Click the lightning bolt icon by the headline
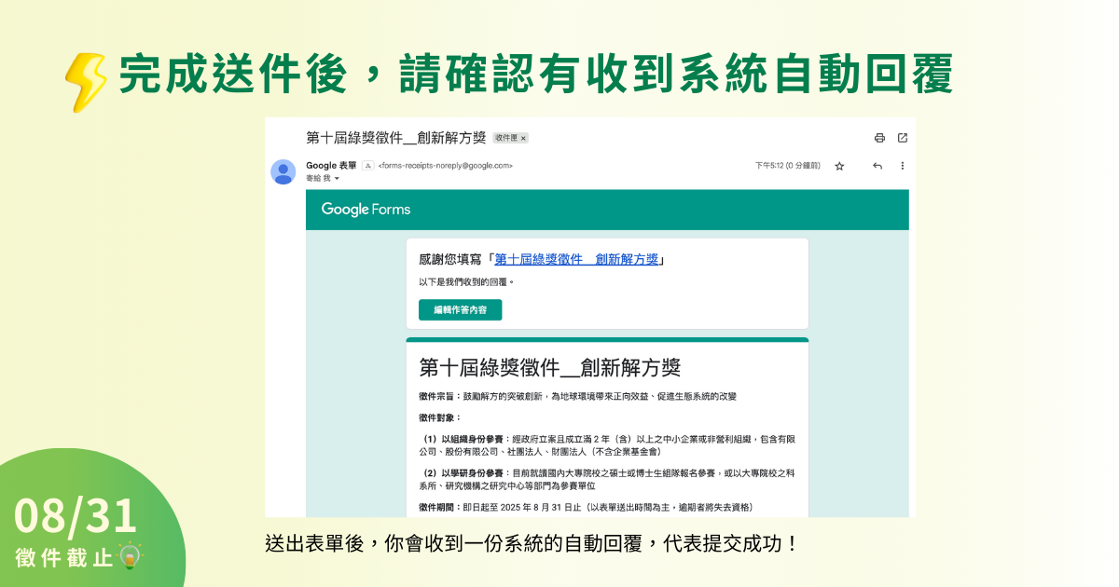This screenshot has width=1119, height=587. [x=86, y=82]
